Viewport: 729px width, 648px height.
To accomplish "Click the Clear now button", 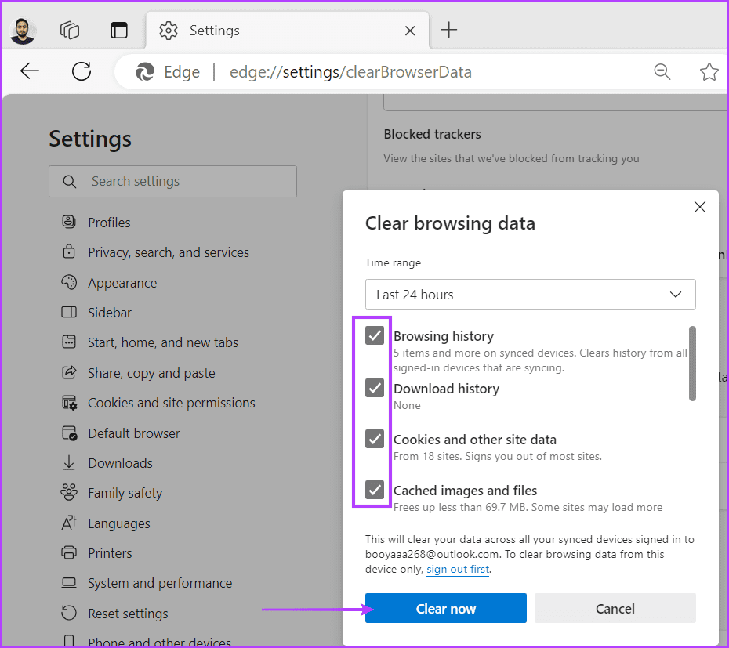I will click(446, 608).
